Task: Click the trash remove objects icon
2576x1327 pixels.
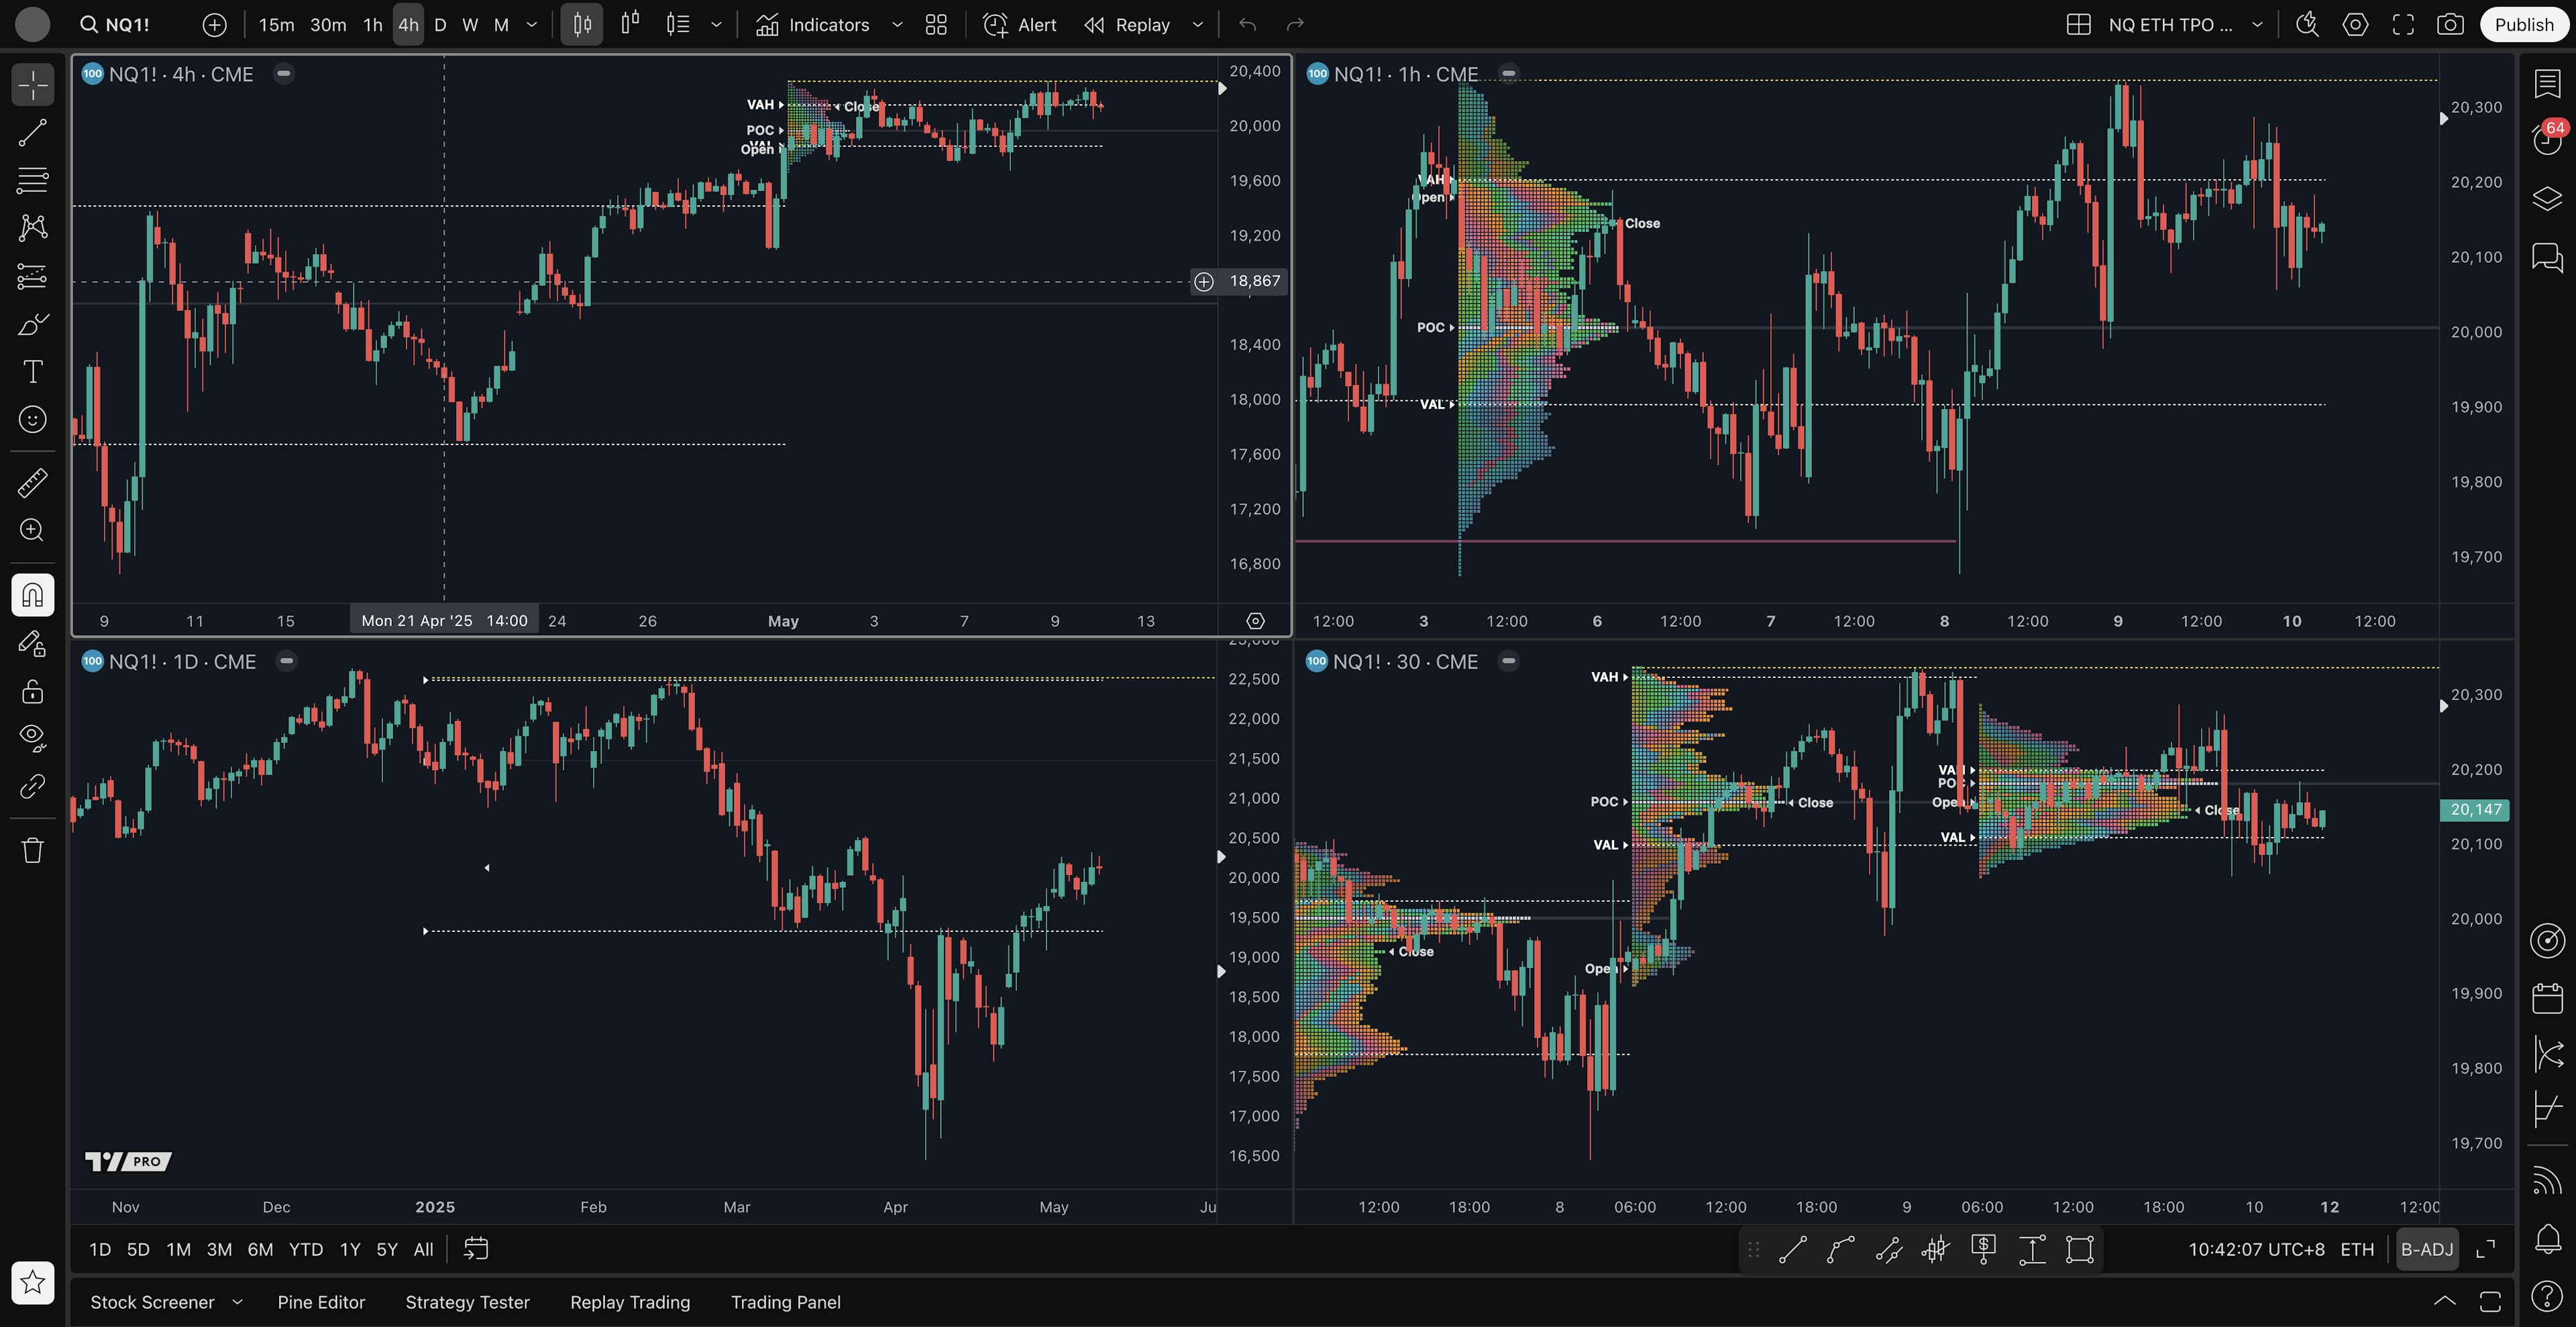Action: [32, 850]
